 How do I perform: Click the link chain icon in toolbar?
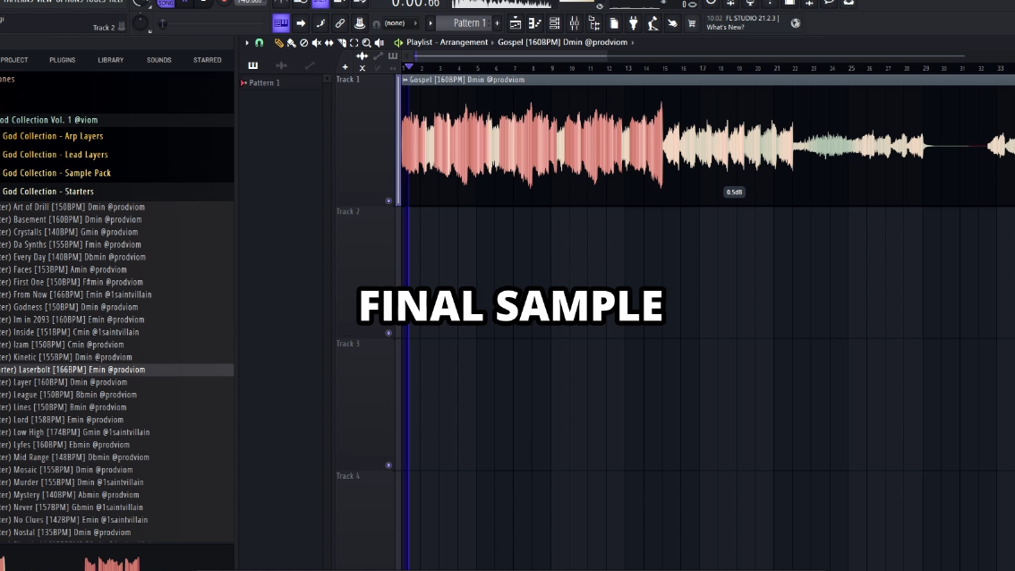pos(340,23)
